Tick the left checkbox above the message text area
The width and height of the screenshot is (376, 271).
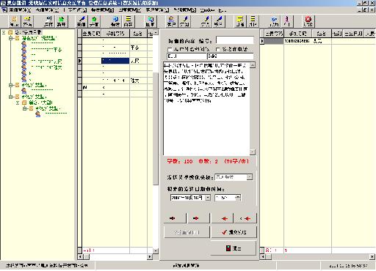click(170, 49)
